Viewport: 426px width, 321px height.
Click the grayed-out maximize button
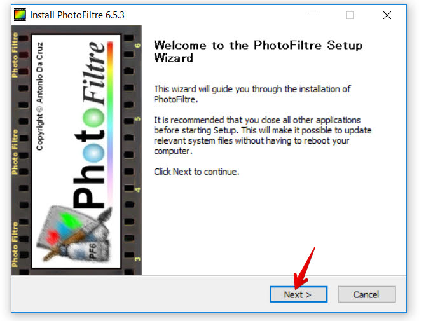(350, 15)
